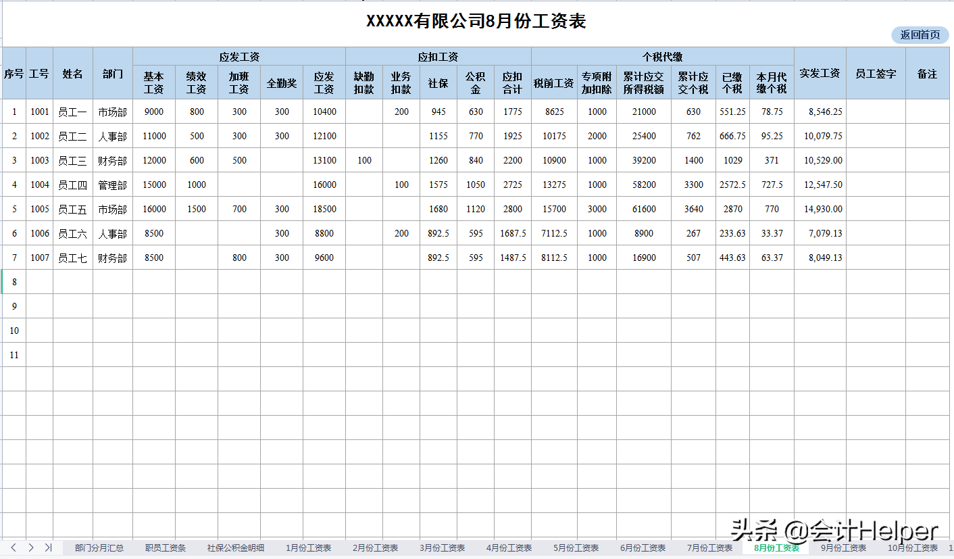Select the 专项附加扣除 column header
Viewport: 954px width, 559px height.
click(597, 83)
